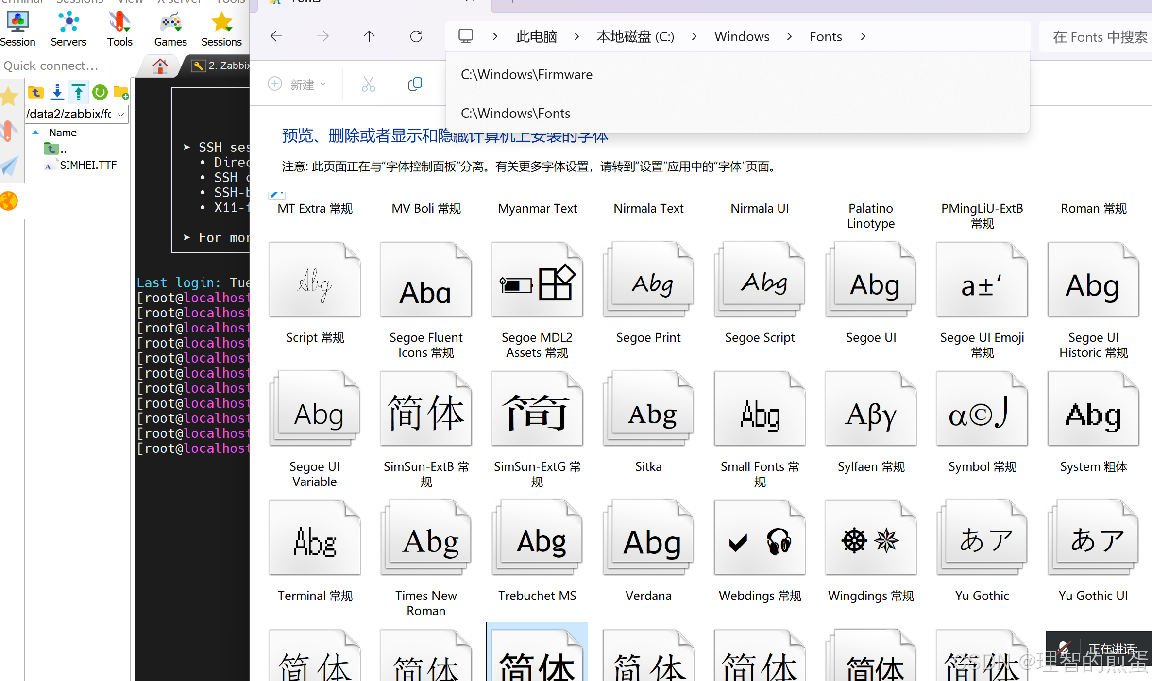Click the Windows breadcrumb segment
The height and width of the screenshot is (681, 1152).
click(x=742, y=36)
